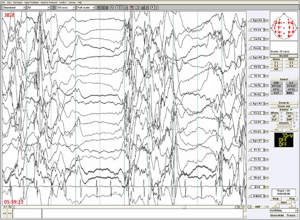The image size is (300, 220).
Task: Click the Zoom in button
Action: [x=284, y=103]
